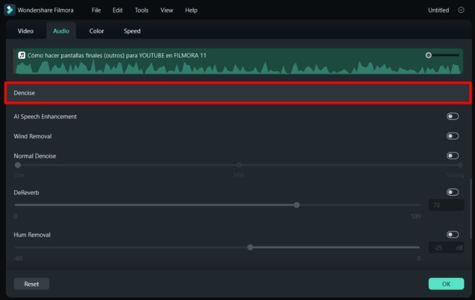
Task: Toggle DeReverb on
Action: [452, 192]
